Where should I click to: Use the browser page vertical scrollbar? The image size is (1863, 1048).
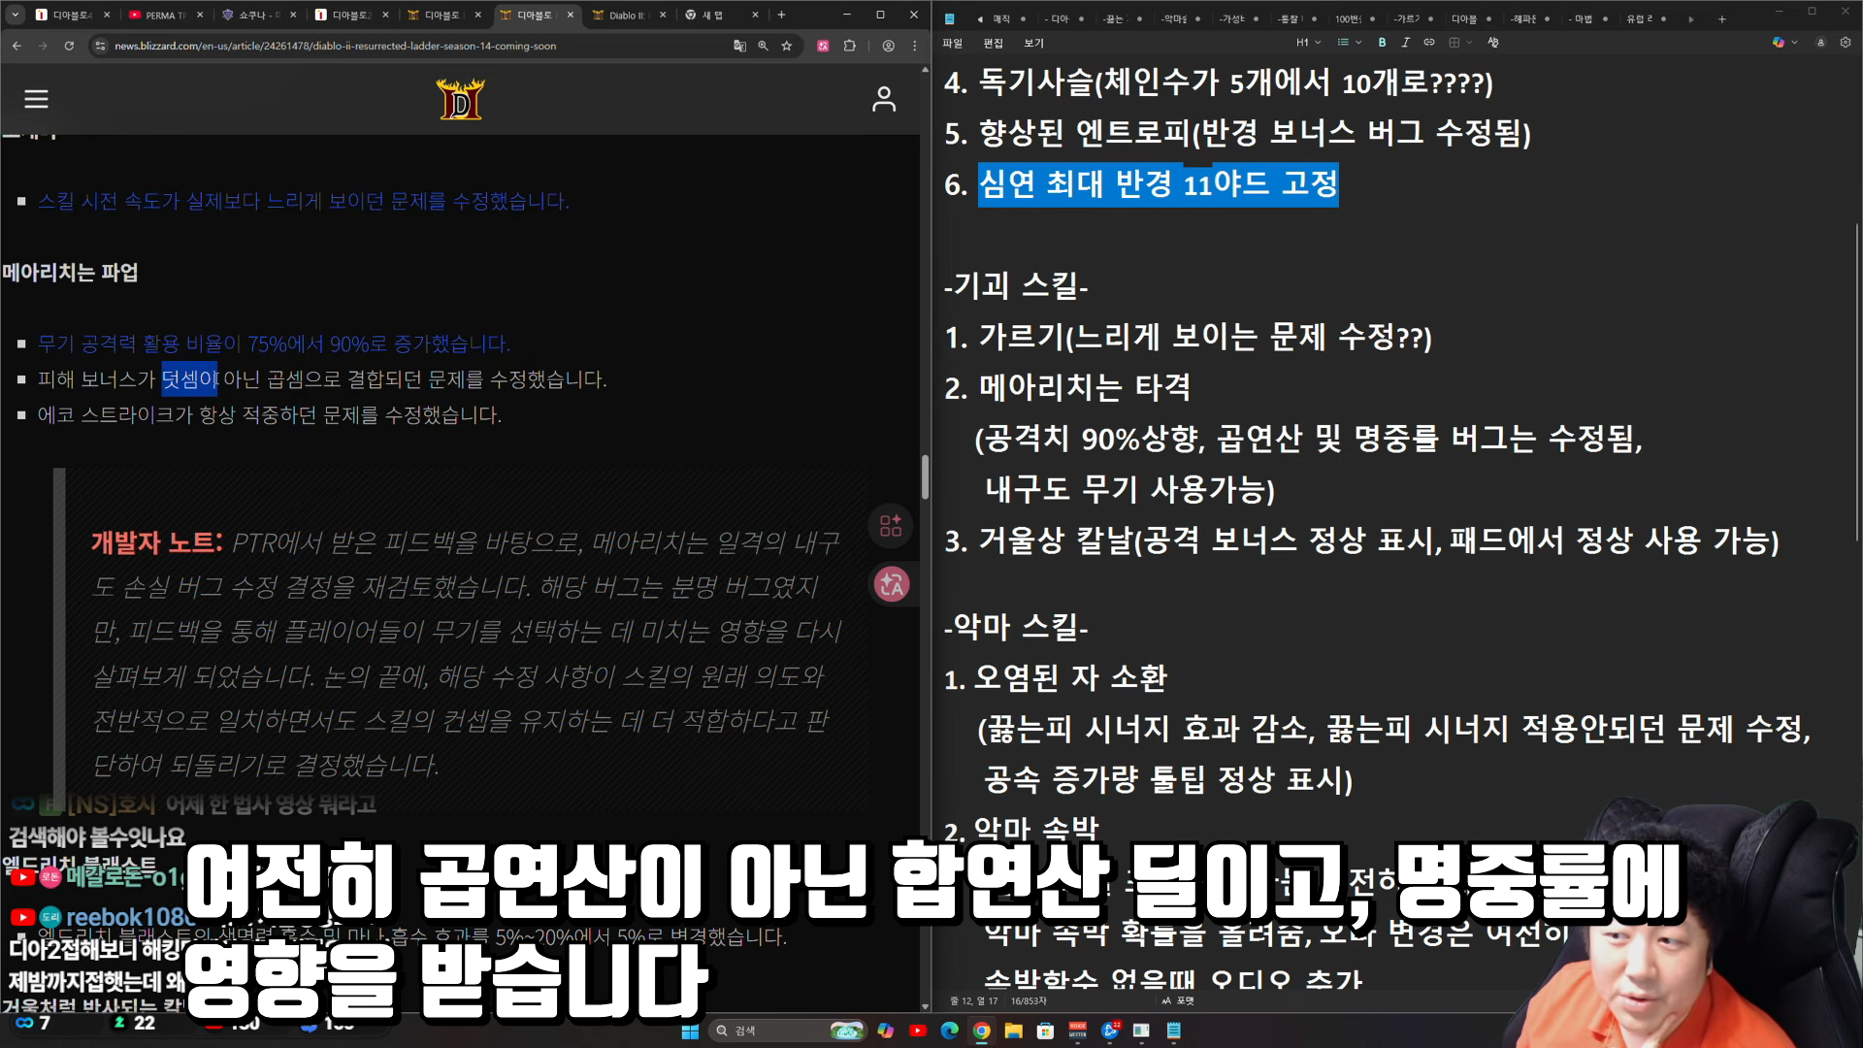pyautogui.click(x=925, y=476)
